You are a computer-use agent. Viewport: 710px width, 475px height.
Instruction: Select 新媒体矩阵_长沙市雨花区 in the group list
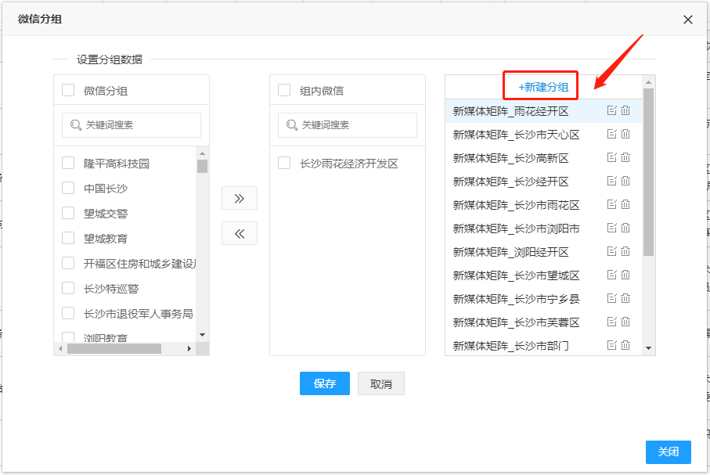click(x=516, y=205)
